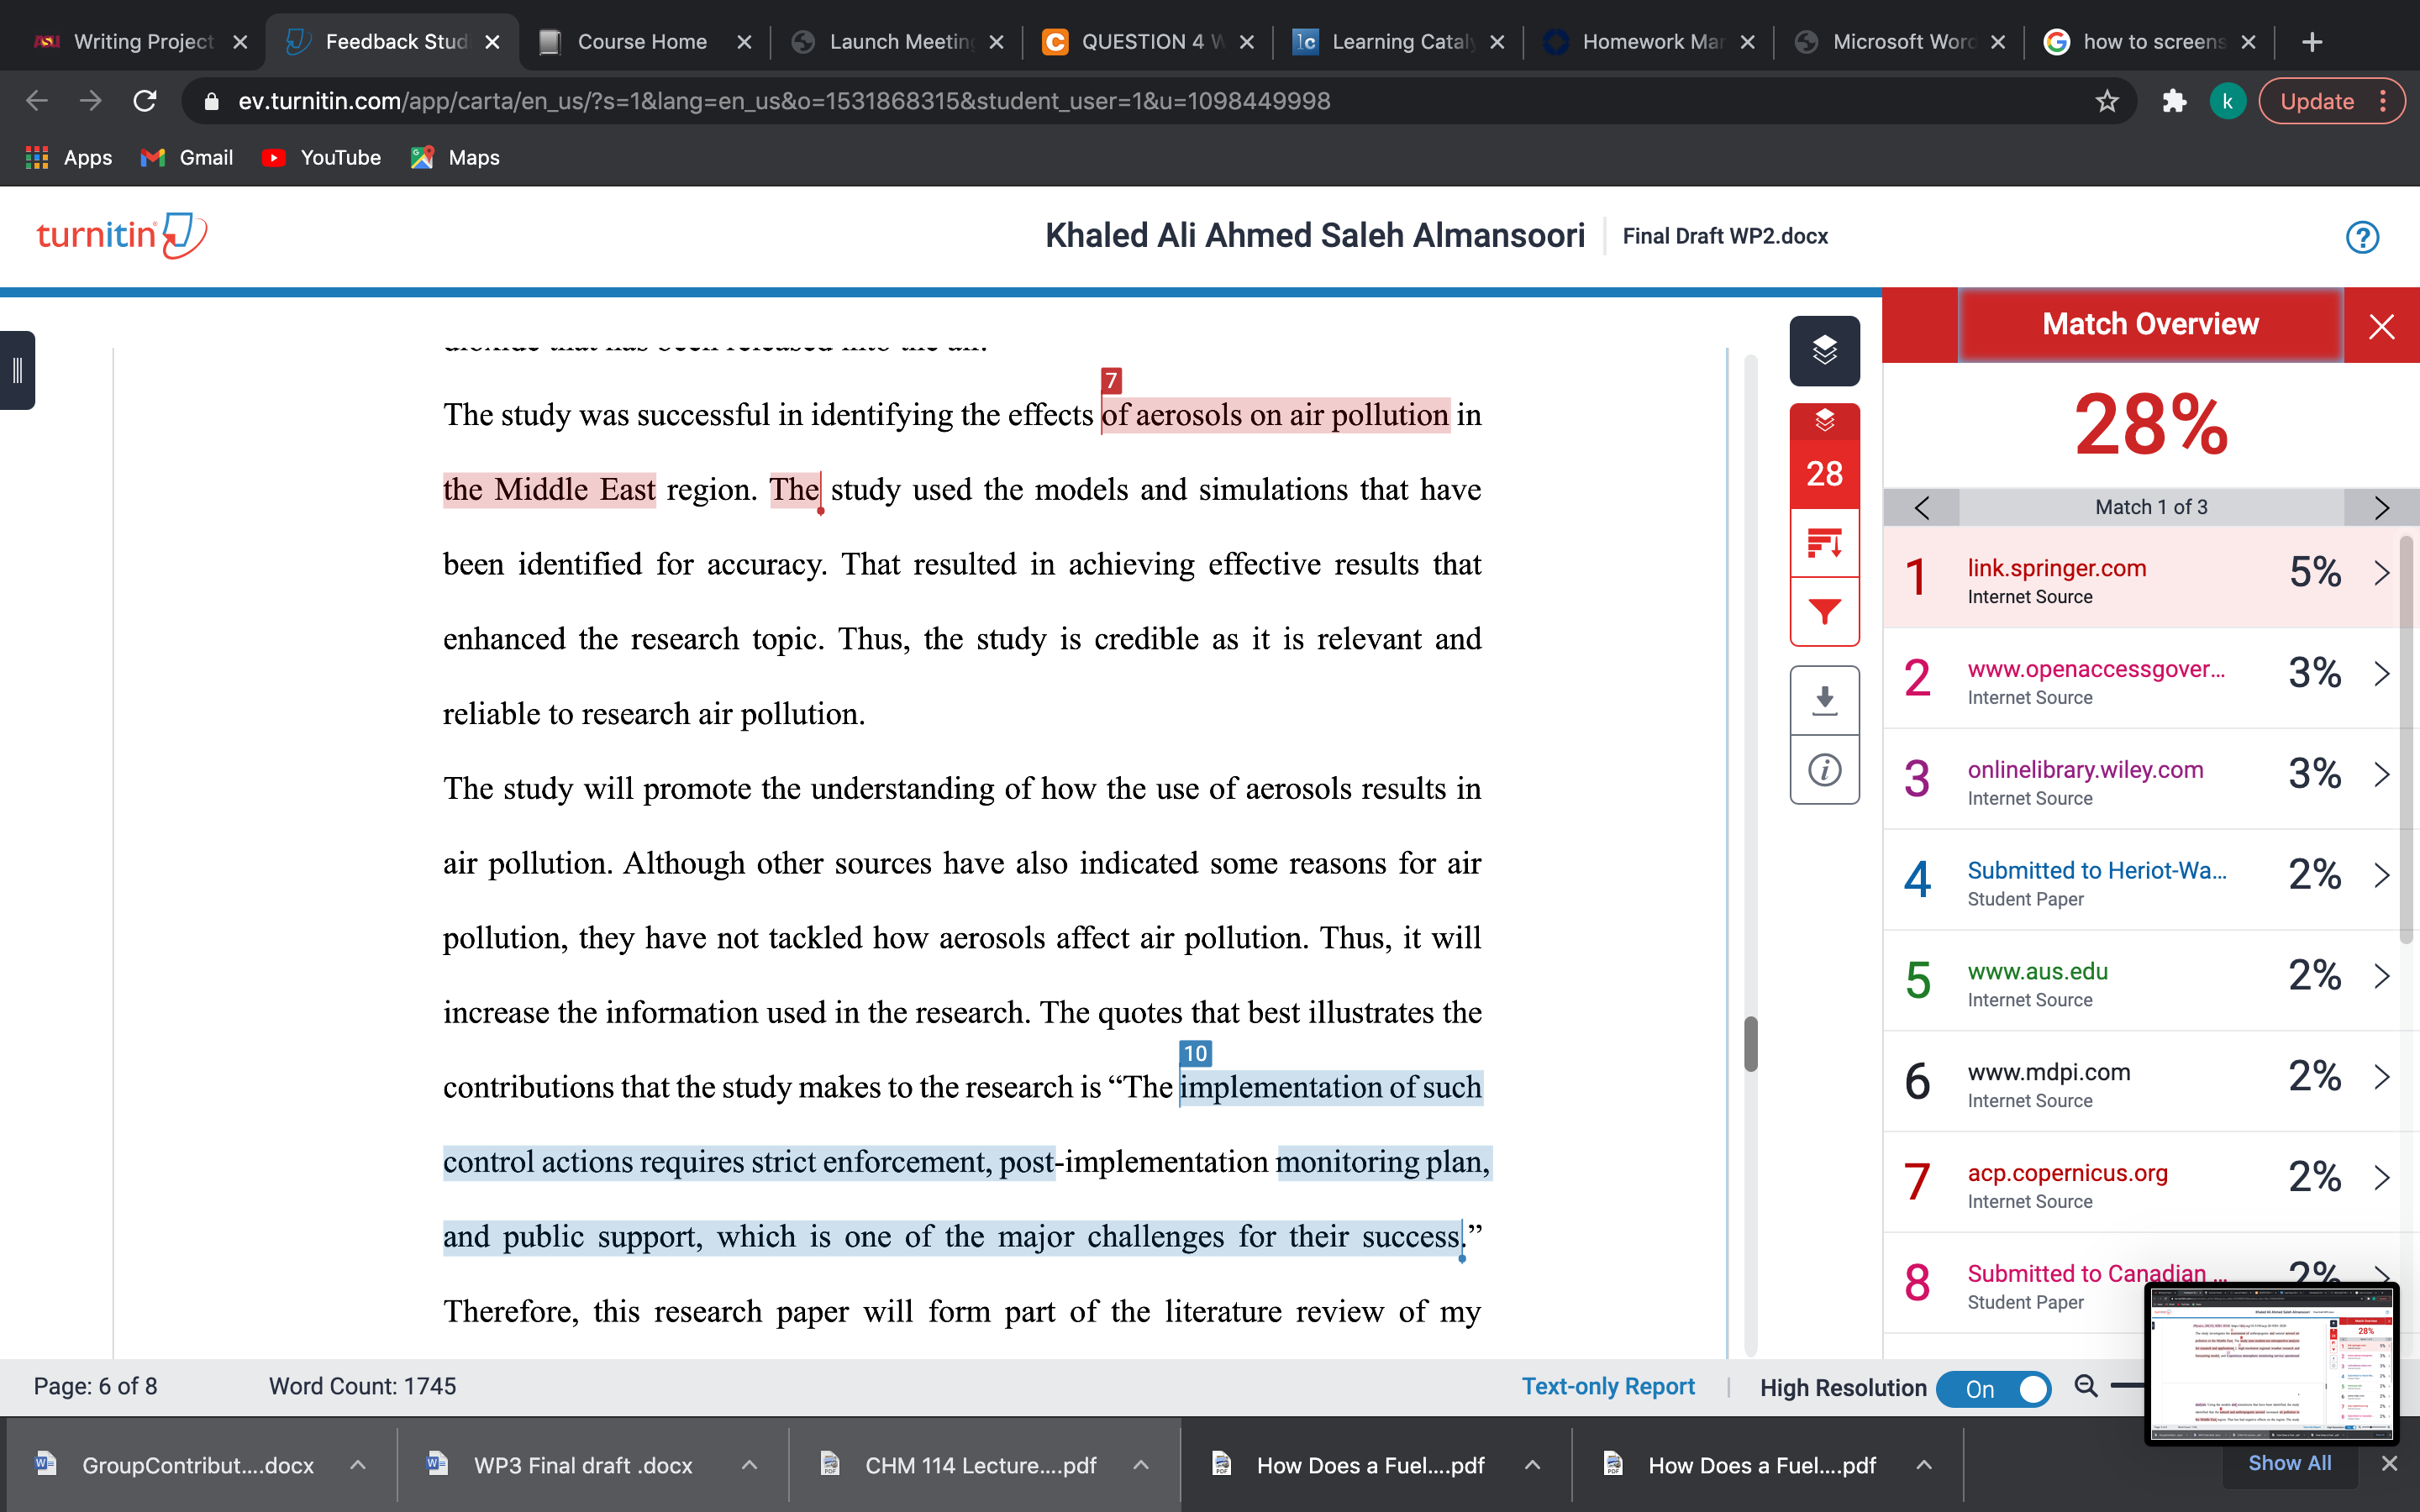Toggle High Resolution switch off

(1993, 1388)
